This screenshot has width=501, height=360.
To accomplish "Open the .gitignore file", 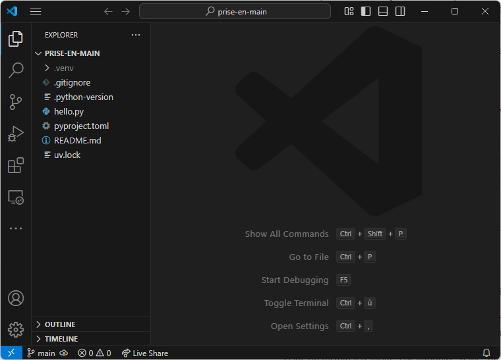I will [x=91, y=82].
